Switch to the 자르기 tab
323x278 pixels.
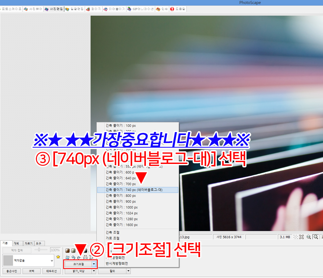coord(28,243)
